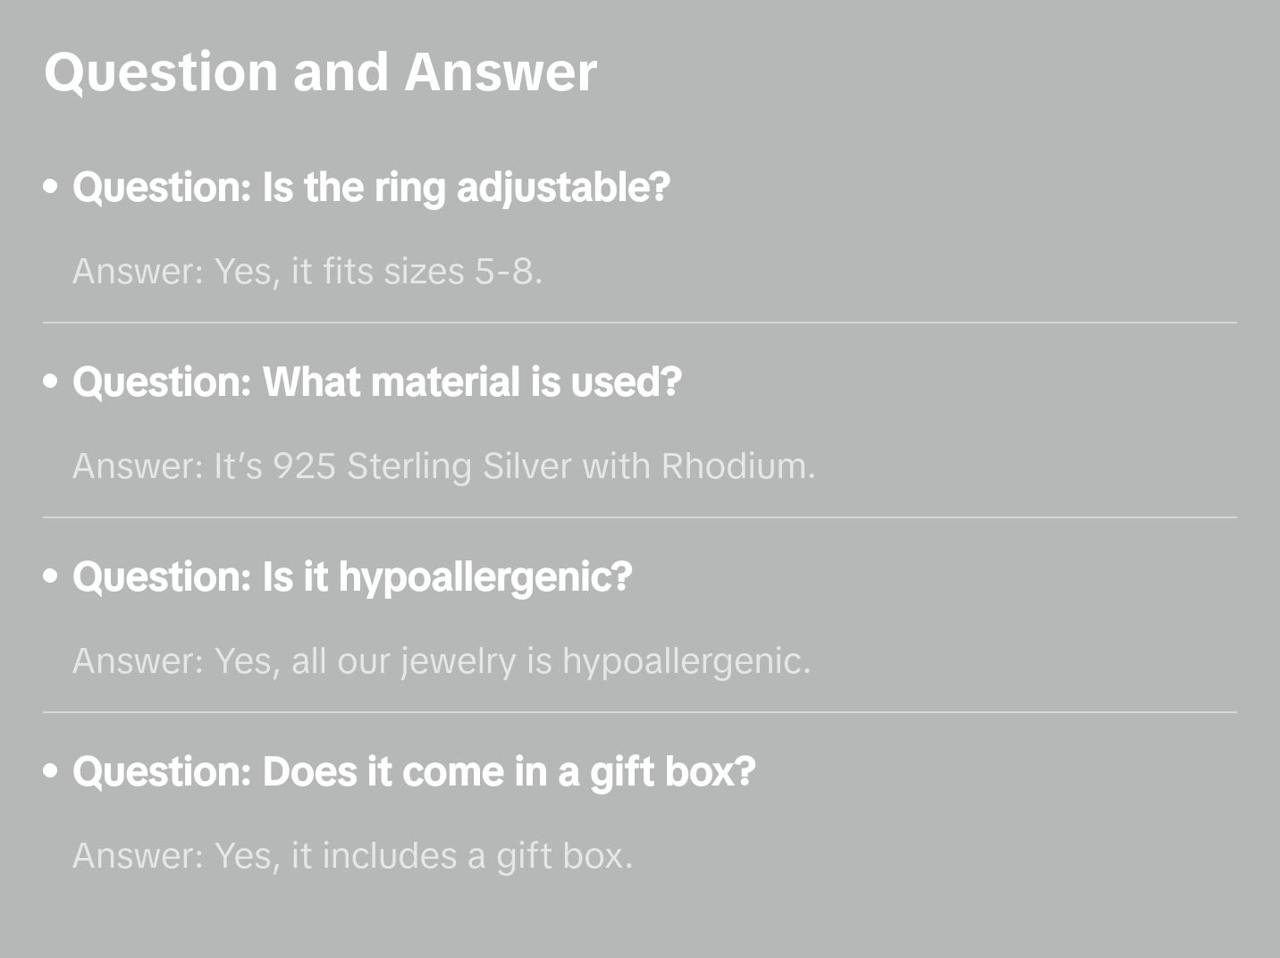Click the answer stating all jewelry is hypoallergenic
Image resolution: width=1280 pixels, height=958 pixels.
click(x=442, y=661)
